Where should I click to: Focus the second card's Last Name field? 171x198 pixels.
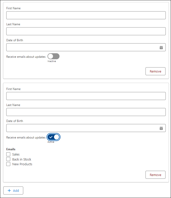(86, 112)
